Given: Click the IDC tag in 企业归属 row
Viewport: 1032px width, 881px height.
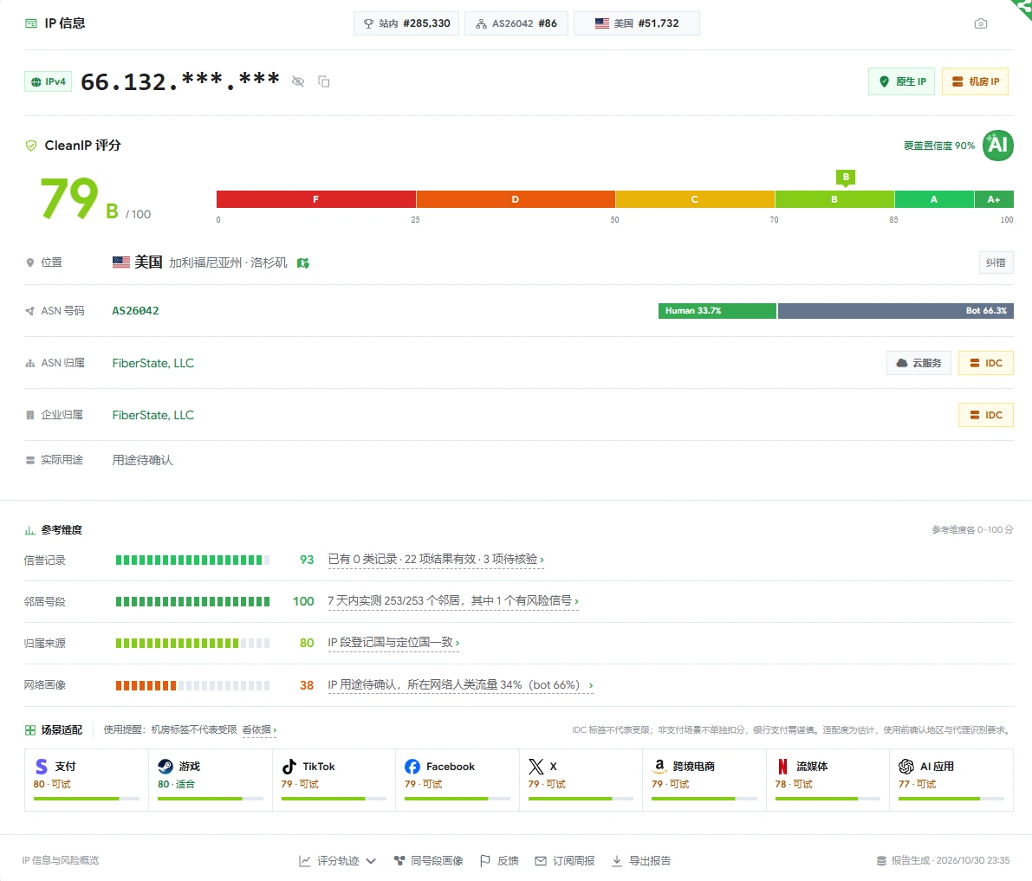Looking at the screenshot, I should pos(986,415).
